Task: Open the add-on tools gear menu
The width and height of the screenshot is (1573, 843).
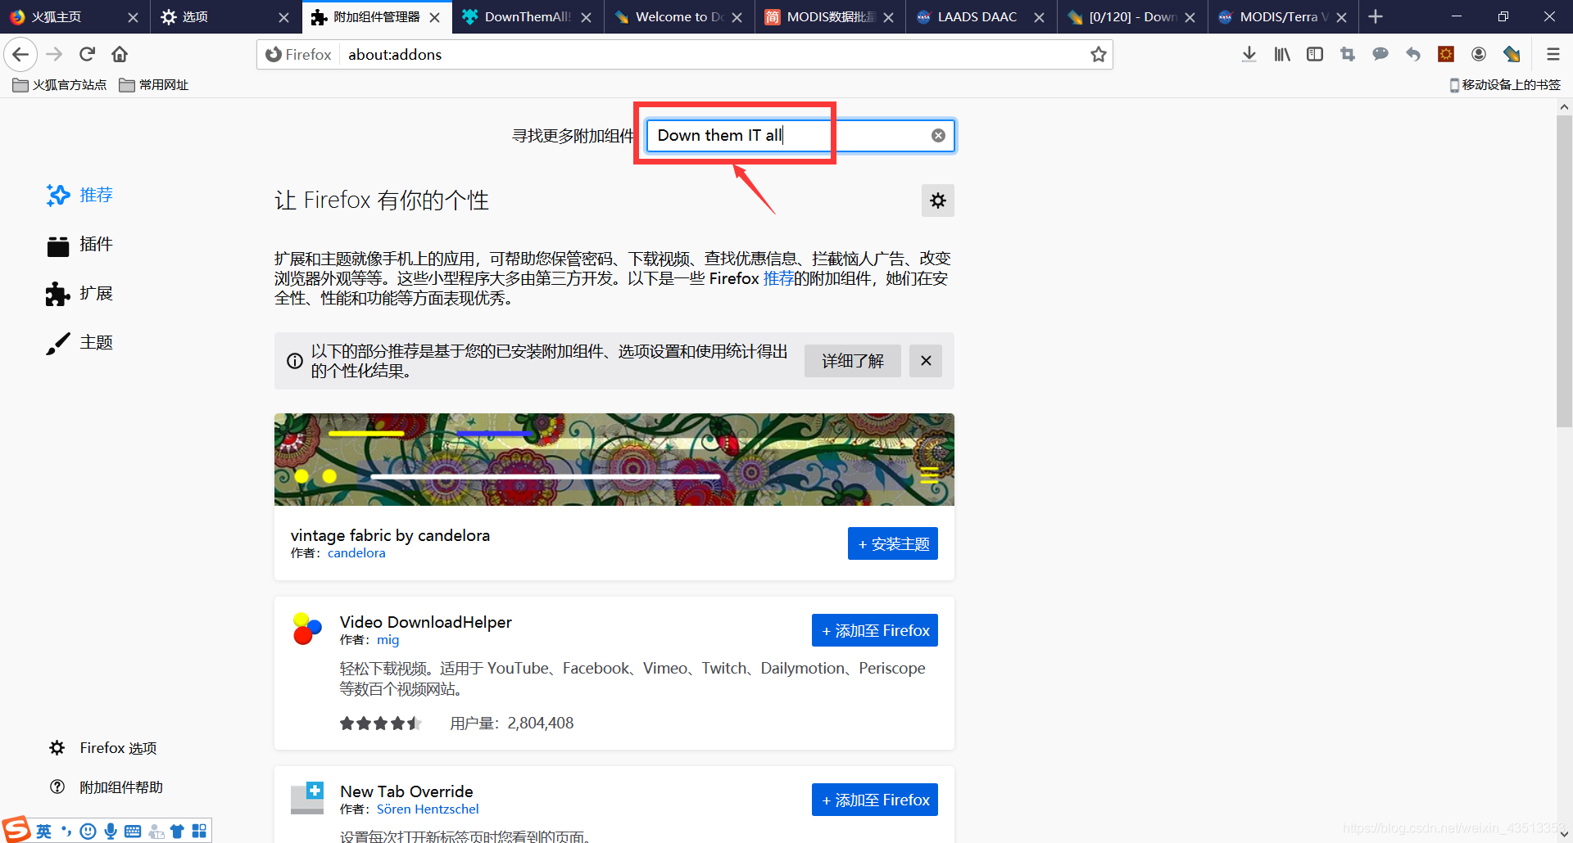Action: point(938,201)
